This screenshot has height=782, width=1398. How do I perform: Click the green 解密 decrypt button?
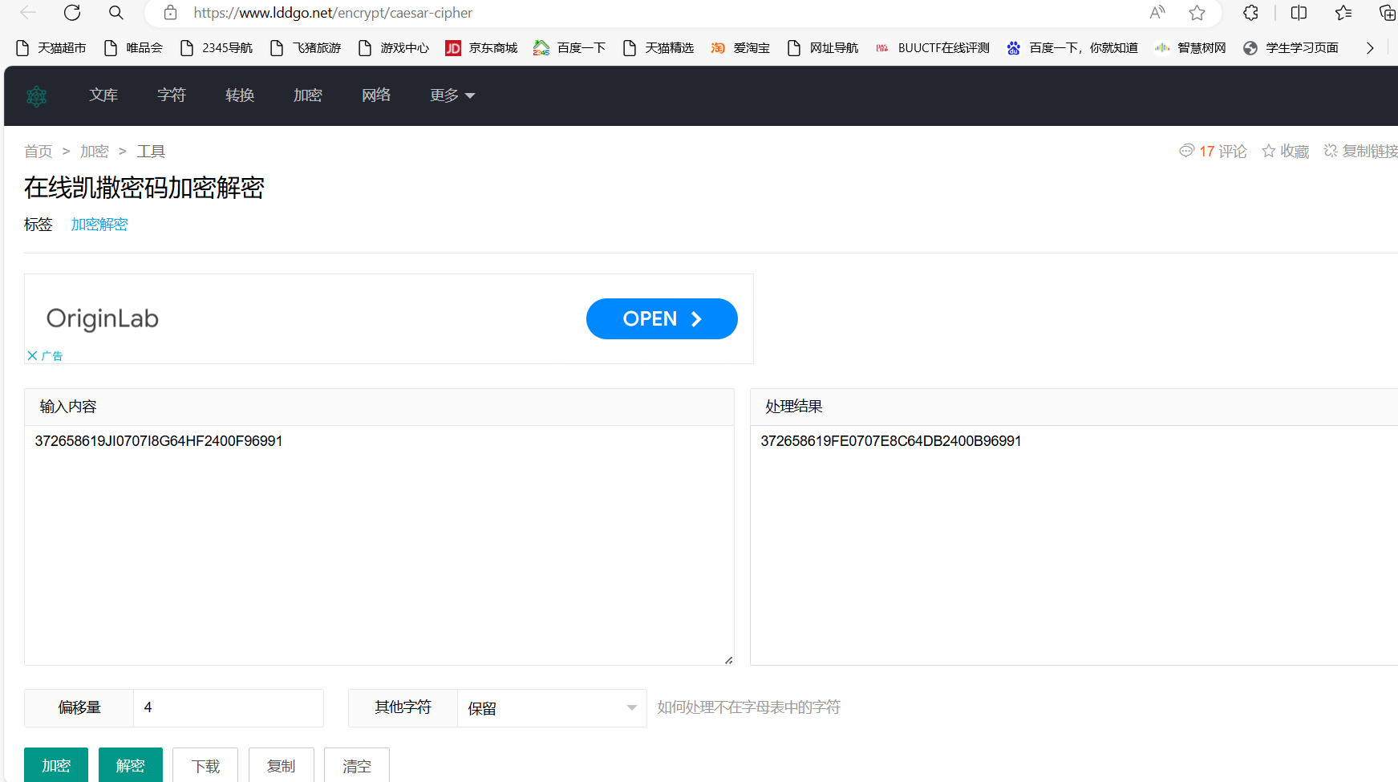click(131, 765)
